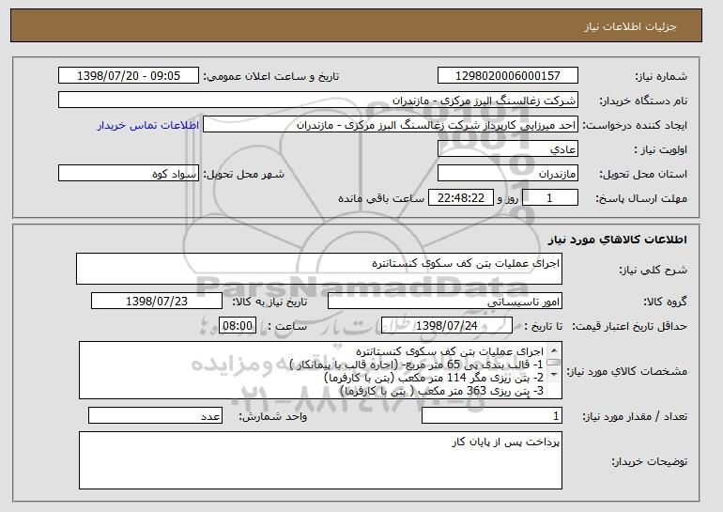Open the اطلاعات تماس خریدار link
This screenshot has height=512, width=723.
(x=148, y=125)
